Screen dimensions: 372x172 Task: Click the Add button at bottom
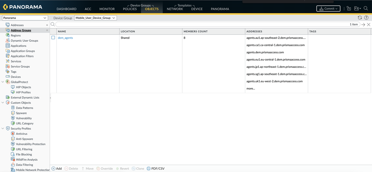tap(57, 169)
